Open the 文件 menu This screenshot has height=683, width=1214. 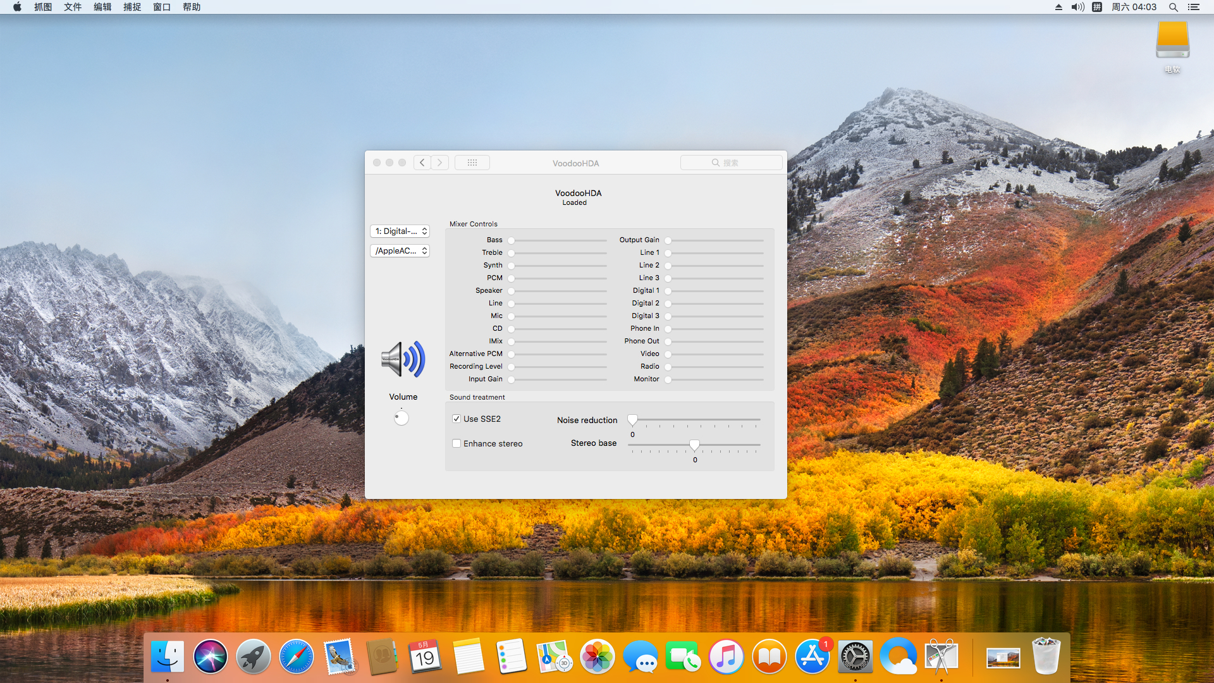pyautogui.click(x=73, y=7)
